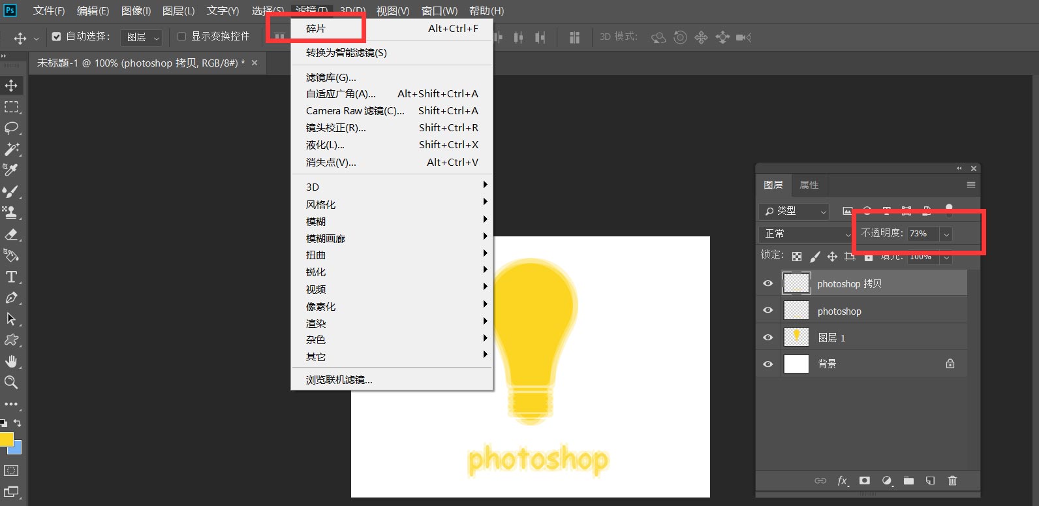Select the Brush tool
1039x506 pixels.
11,191
